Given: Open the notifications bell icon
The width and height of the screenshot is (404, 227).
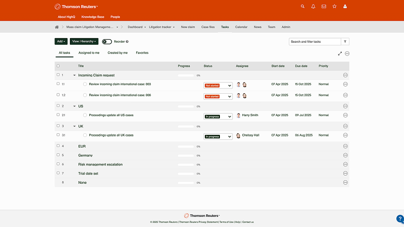Looking at the screenshot, I should click(x=313, y=7).
